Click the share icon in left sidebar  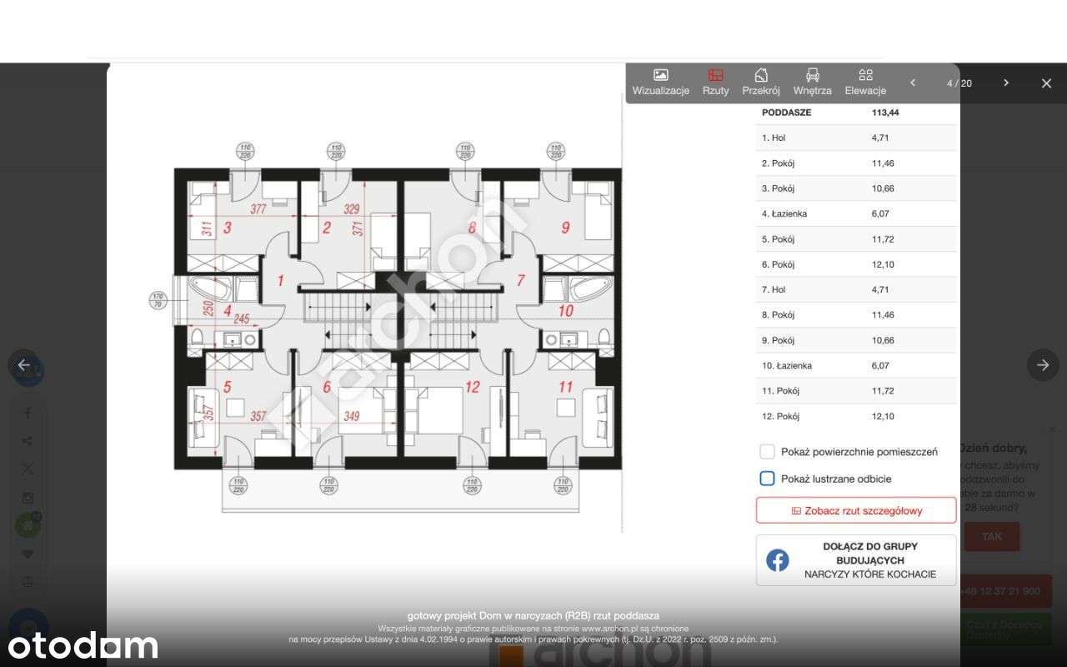[x=28, y=441]
